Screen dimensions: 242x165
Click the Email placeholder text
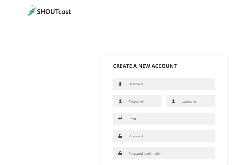pyautogui.click(x=133, y=119)
